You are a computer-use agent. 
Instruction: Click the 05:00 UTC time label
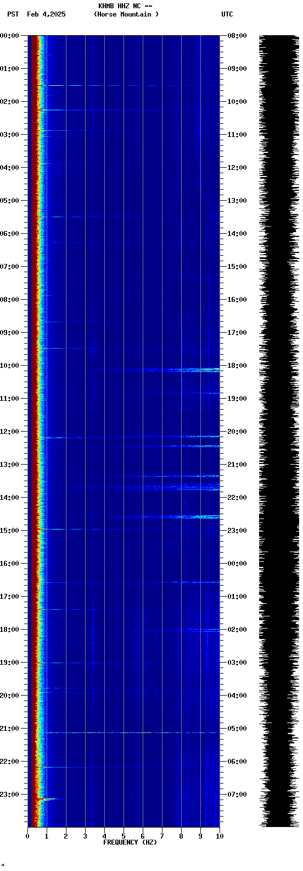click(237, 729)
